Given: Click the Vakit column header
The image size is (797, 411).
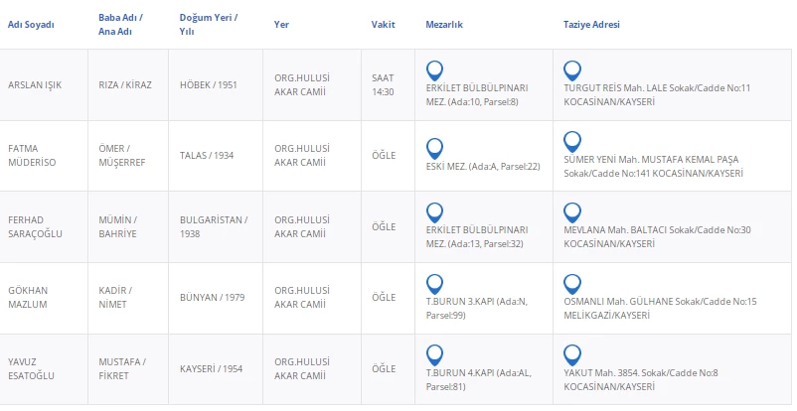Looking at the screenshot, I should coord(383,25).
